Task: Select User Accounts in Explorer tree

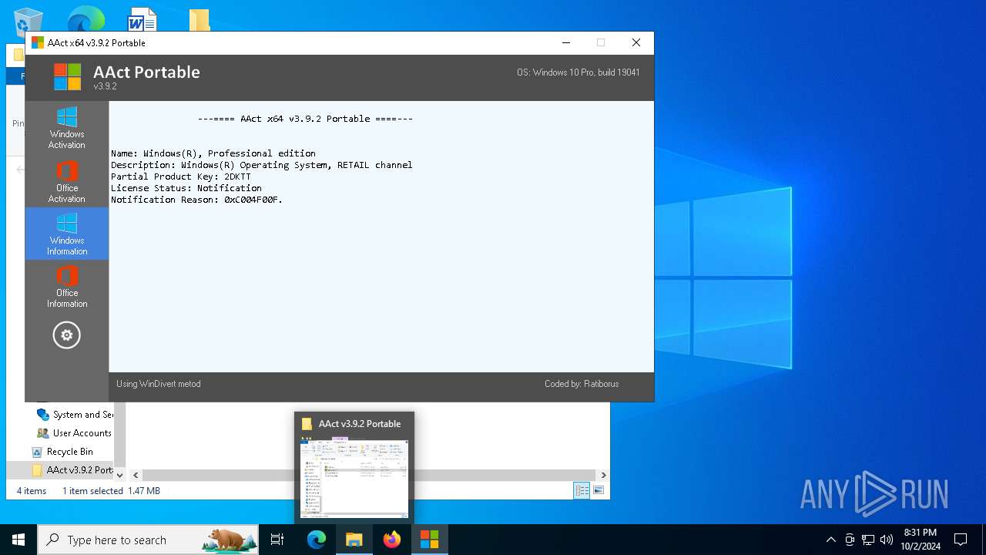Action: [75, 433]
